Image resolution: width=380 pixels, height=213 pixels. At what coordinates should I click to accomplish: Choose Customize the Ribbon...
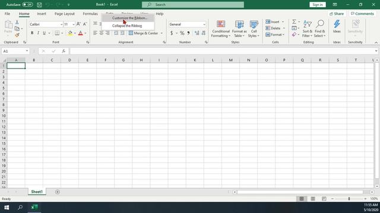128,18
